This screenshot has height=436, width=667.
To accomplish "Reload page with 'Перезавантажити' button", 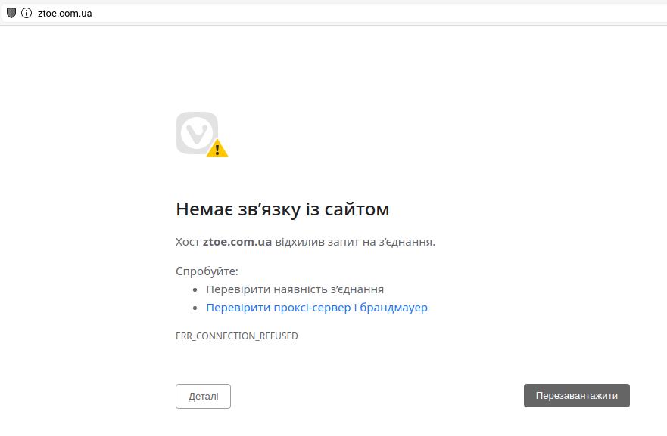I will [x=576, y=396].
